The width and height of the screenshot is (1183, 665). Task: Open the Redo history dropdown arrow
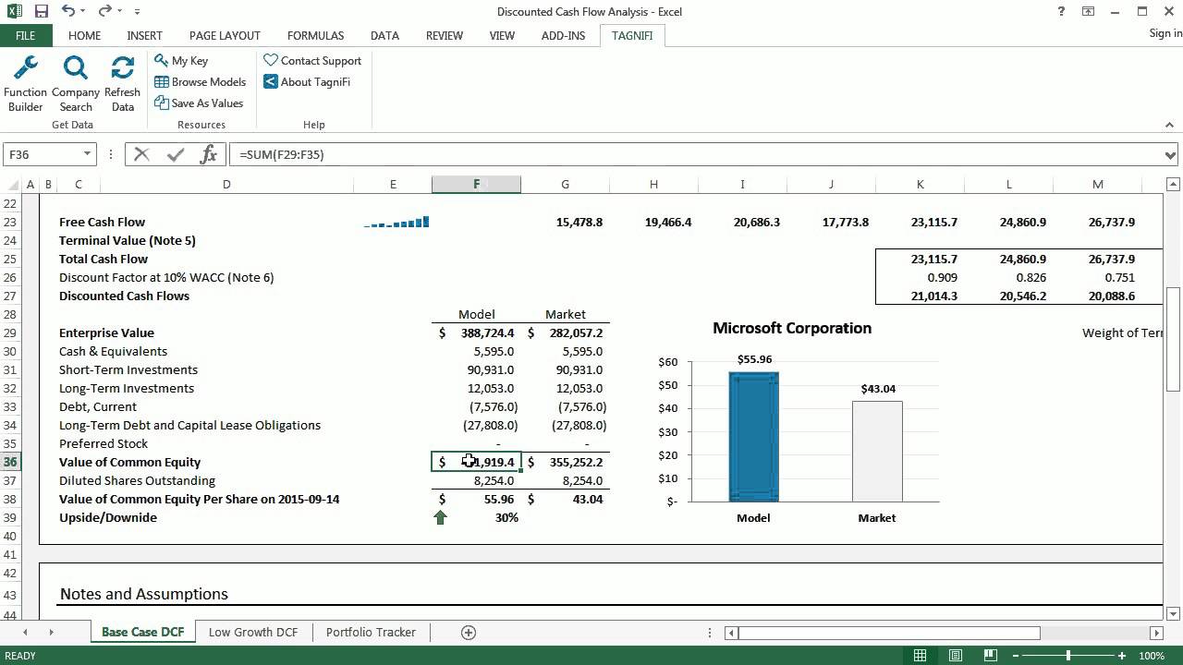[121, 12]
